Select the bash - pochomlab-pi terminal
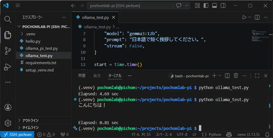Image resolution: width=273 pixels, height=138 pixels. (x=189, y=76)
